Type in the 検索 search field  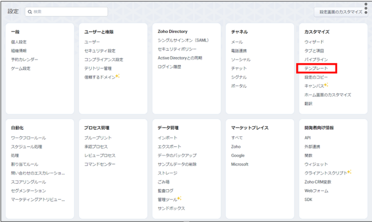[x=68, y=12]
